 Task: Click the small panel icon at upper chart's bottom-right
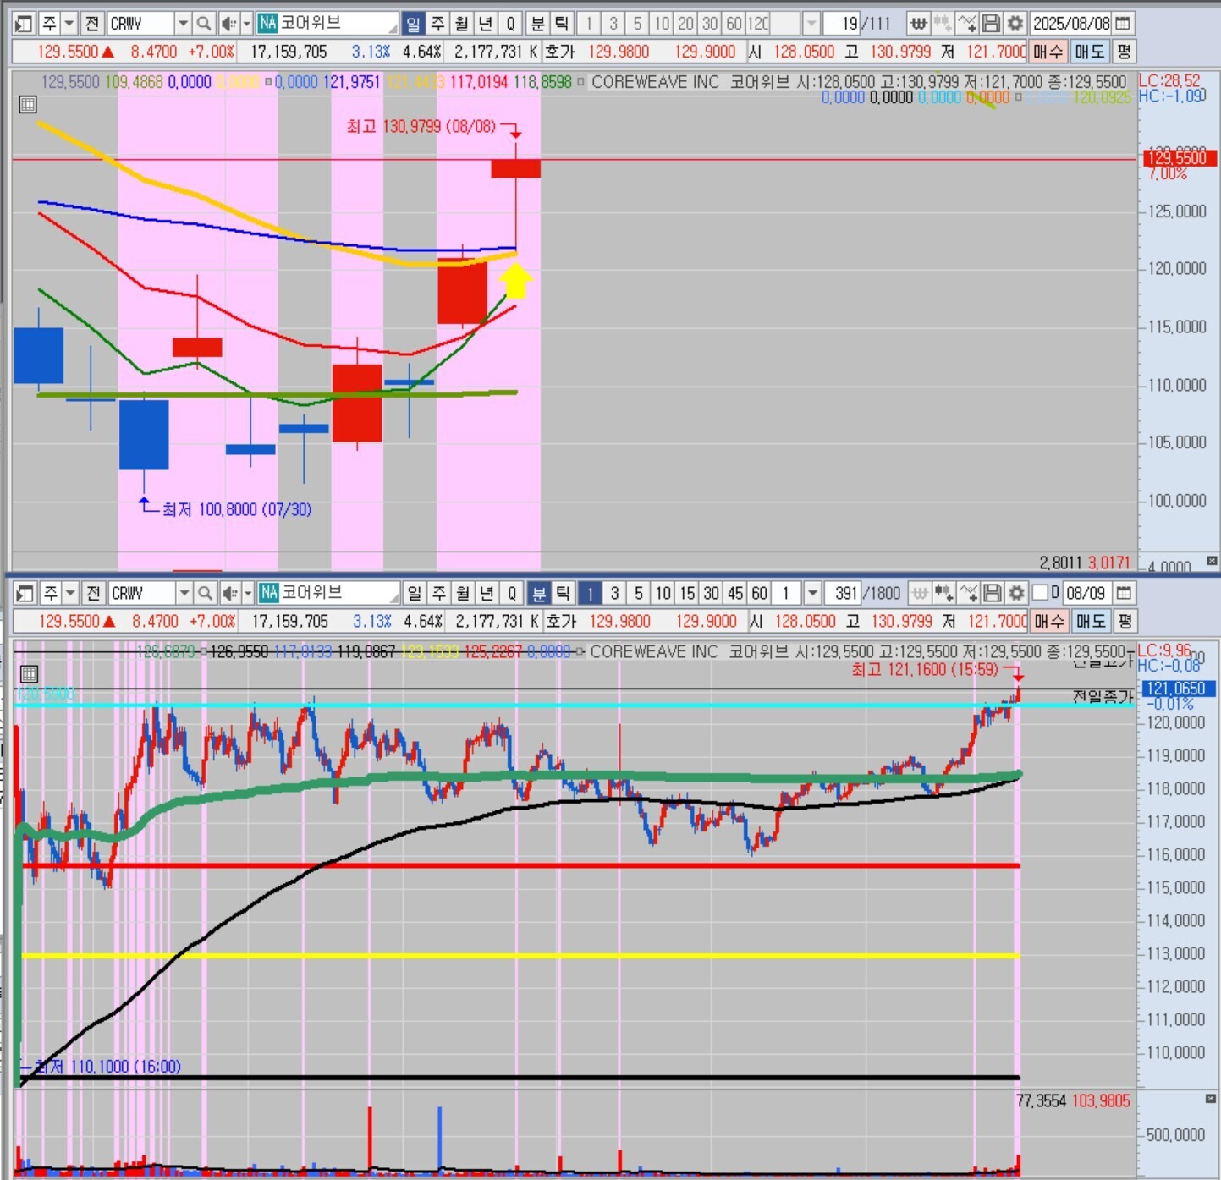[1212, 561]
